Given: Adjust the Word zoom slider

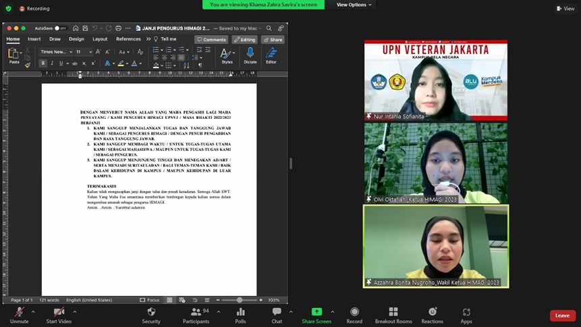Looking at the screenshot, I should tap(239, 300).
